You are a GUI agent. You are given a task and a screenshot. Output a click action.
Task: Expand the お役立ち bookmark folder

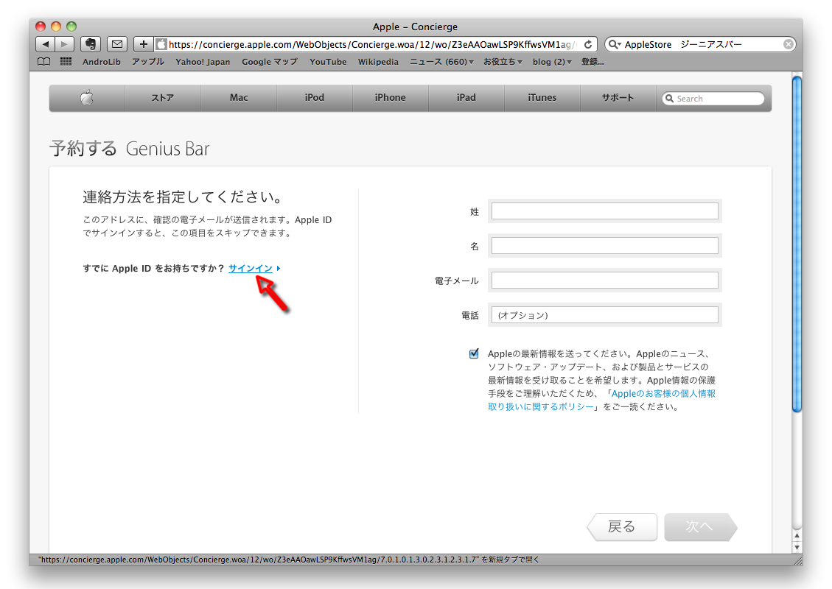[x=503, y=62]
